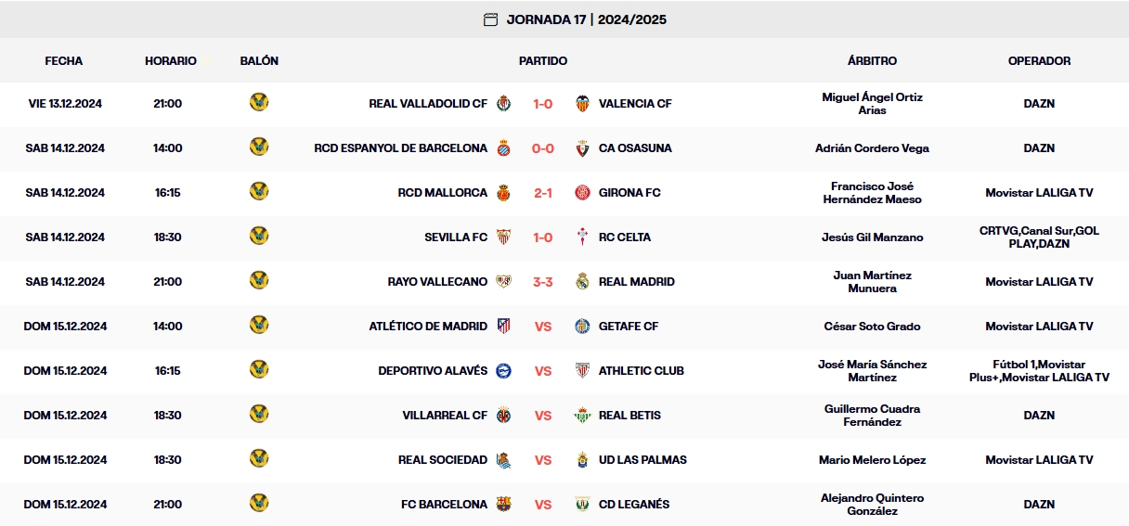Click the FC Barcelona crest icon

[x=503, y=504]
